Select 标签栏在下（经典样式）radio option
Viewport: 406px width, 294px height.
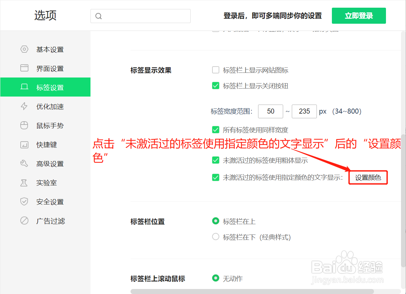216,237
